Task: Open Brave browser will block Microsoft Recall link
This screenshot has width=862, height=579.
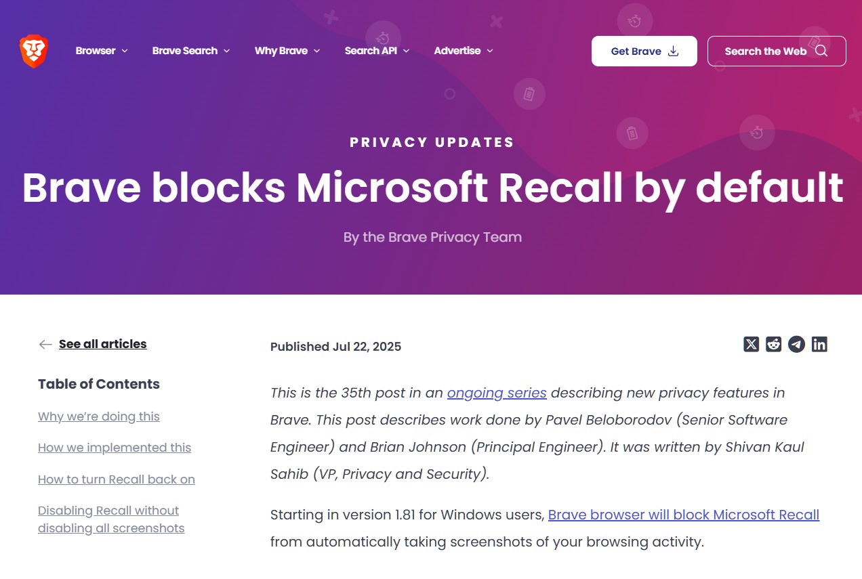Action: [x=683, y=515]
